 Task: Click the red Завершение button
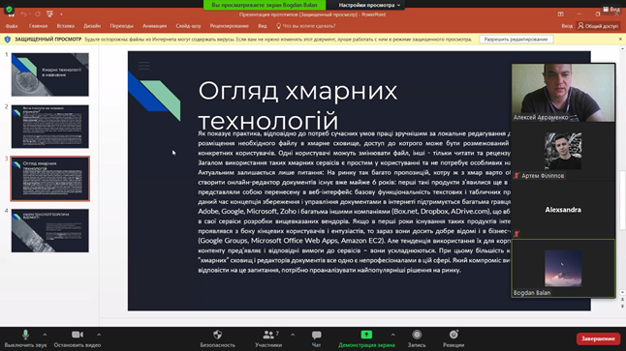click(x=598, y=338)
